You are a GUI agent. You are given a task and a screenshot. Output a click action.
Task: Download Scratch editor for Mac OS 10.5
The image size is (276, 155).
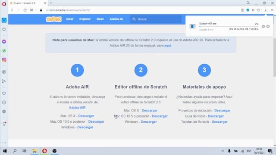tap(160, 116)
